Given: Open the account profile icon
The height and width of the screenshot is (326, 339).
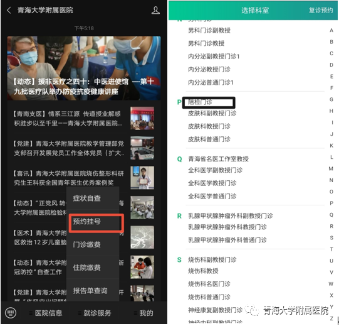Looking at the screenshot, I should point(155,10).
